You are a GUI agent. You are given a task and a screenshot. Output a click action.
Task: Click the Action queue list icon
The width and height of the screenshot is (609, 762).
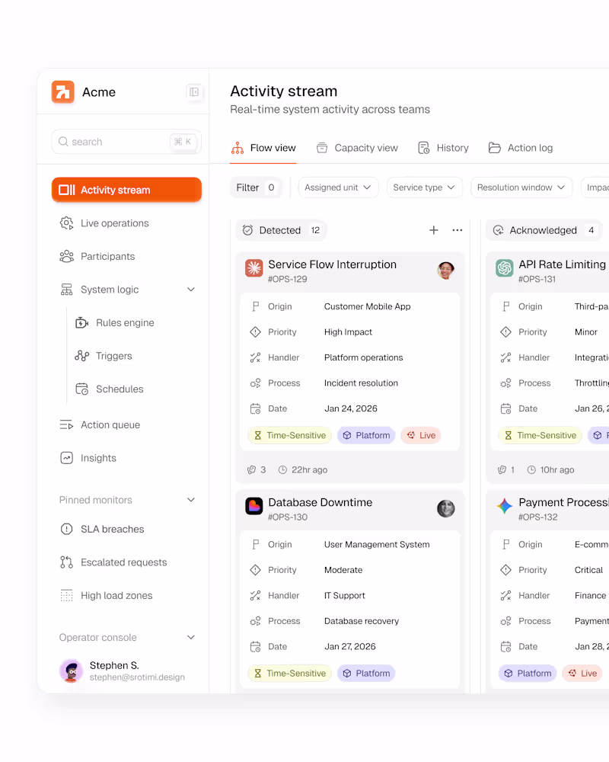pos(66,424)
